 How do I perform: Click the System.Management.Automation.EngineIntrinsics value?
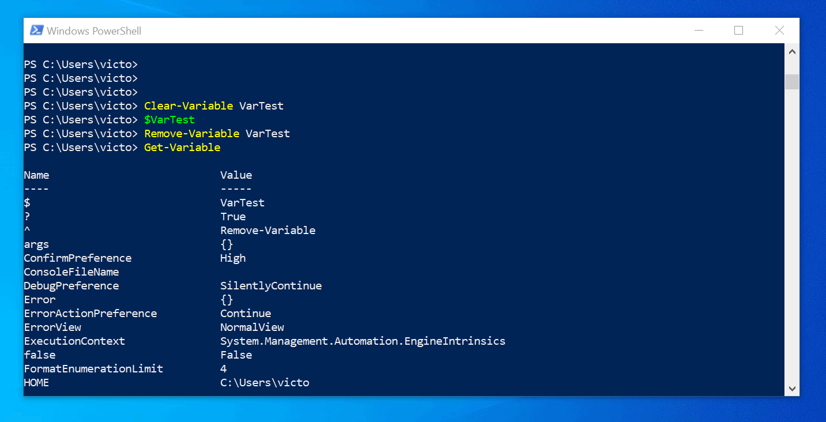click(x=363, y=341)
